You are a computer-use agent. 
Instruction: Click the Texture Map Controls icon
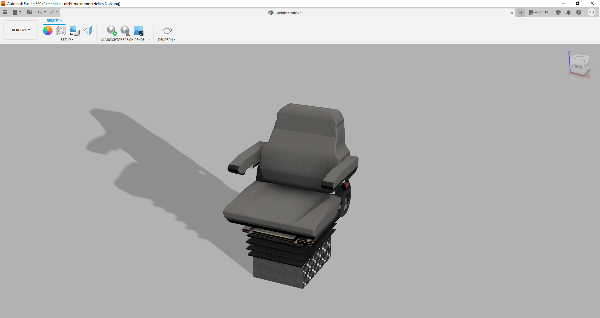tap(88, 31)
